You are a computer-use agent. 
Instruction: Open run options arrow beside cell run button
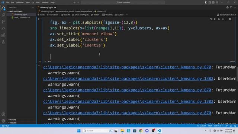(41, 19)
